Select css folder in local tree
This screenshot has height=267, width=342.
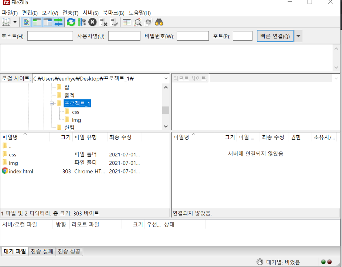click(x=76, y=112)
